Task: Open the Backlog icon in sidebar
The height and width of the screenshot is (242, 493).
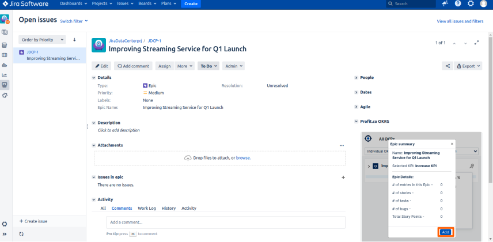Action: [5, 45]
